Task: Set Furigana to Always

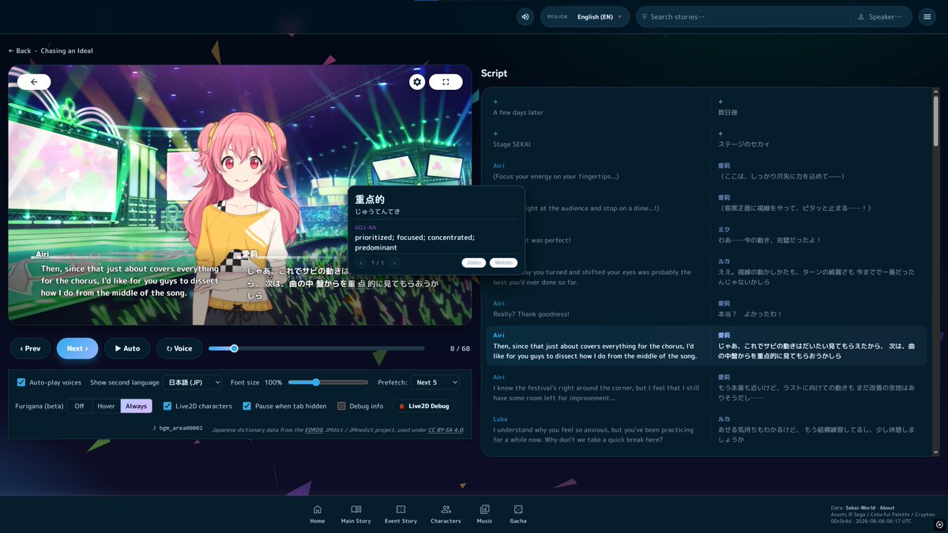Action: coord(136,406)
